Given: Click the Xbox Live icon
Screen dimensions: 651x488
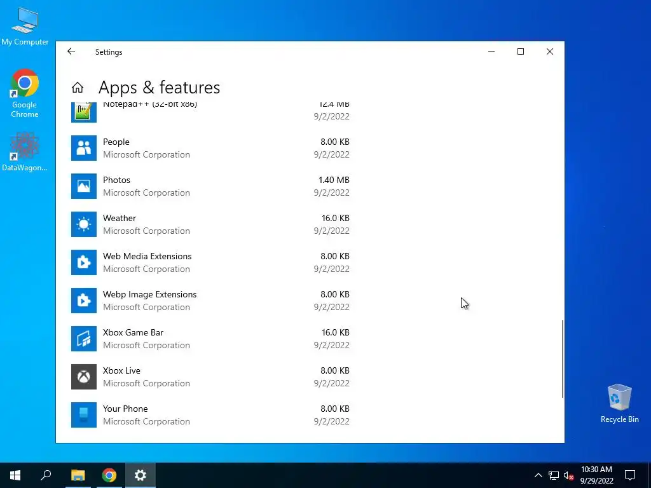Looking at the screenshot, I should pyautogui.click(x=83, y=377).
